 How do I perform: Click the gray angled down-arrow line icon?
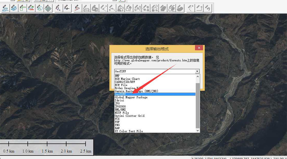click(190, 8)
